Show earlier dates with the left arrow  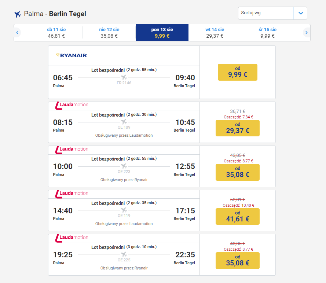17,33
